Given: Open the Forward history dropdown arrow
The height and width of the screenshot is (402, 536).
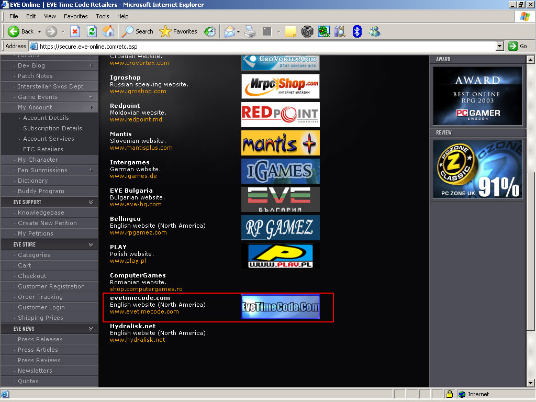Looking at the screenshot, I should [63, 31].
